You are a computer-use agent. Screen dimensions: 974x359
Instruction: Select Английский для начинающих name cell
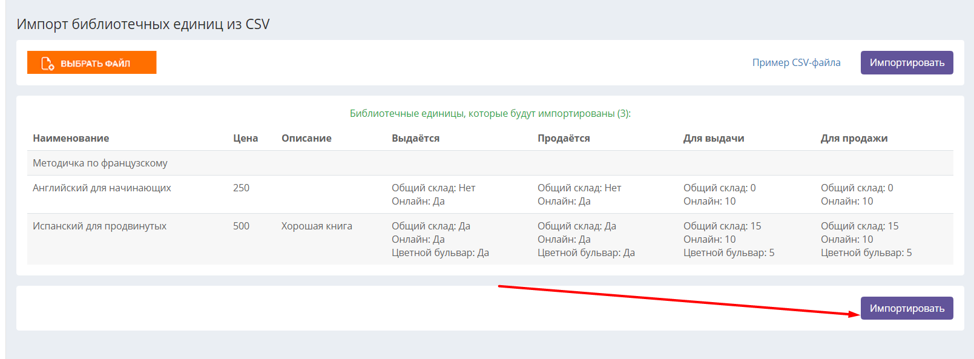[102, 188]
